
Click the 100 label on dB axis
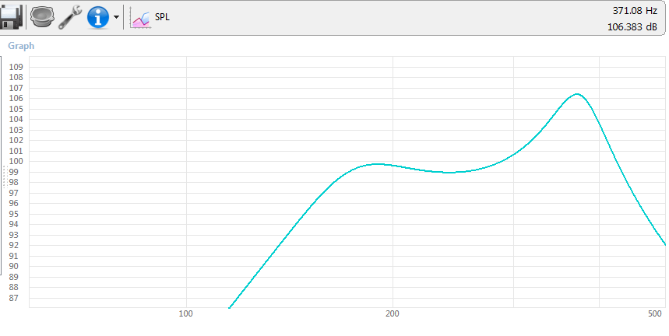click(16, 162)
